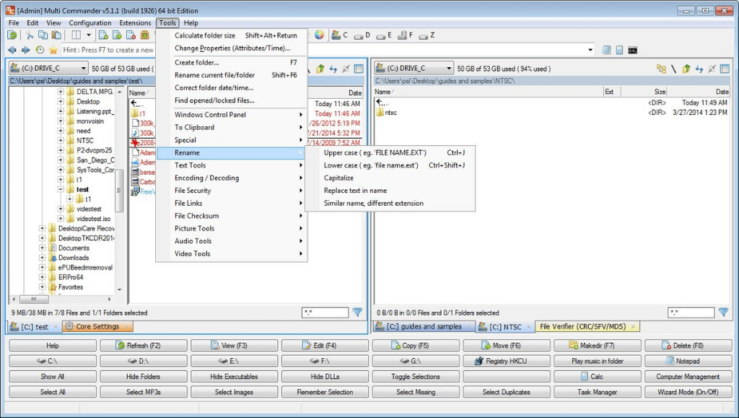
Task: Click the Paste clipboard toolbar icon
Action: 56,35
